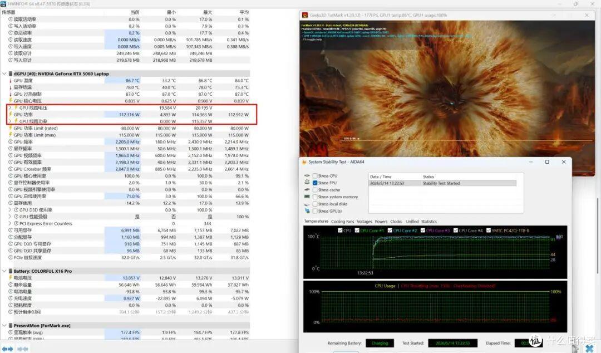Expand the GPU D3D 使用率 row

tap(10, 210)
